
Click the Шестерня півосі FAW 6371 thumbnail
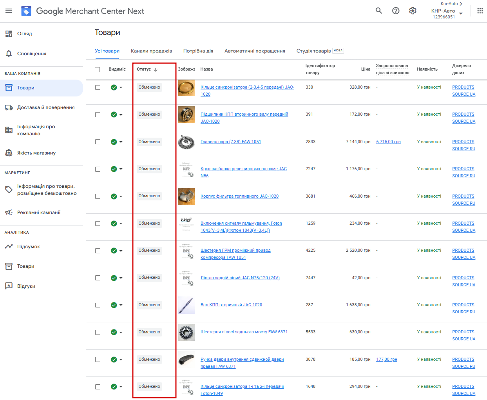186,332
